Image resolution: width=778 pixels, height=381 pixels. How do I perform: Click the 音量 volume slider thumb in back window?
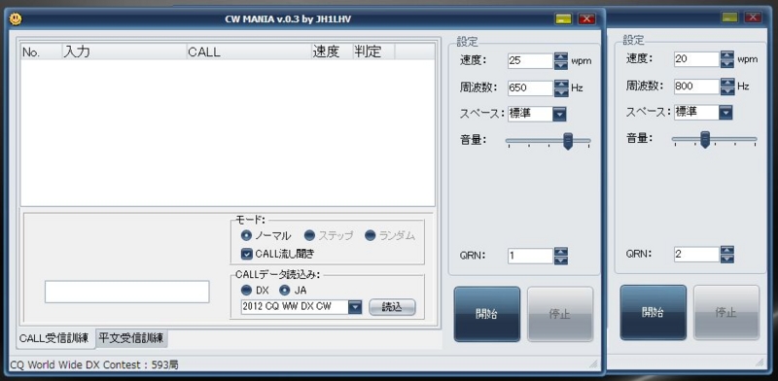[x=704, y=139]
